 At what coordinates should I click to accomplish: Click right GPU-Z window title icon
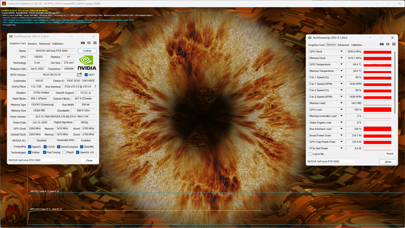coord(310,38)
